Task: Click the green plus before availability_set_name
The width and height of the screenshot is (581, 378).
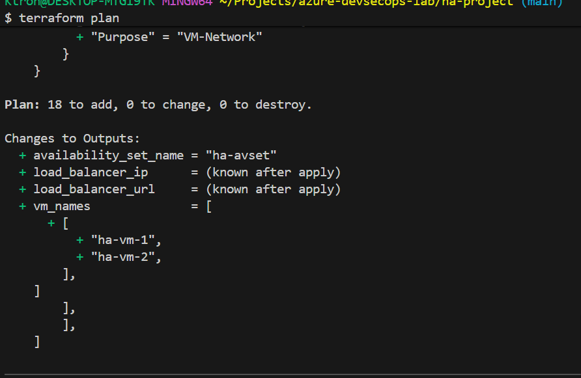Action: coord(23,155)
